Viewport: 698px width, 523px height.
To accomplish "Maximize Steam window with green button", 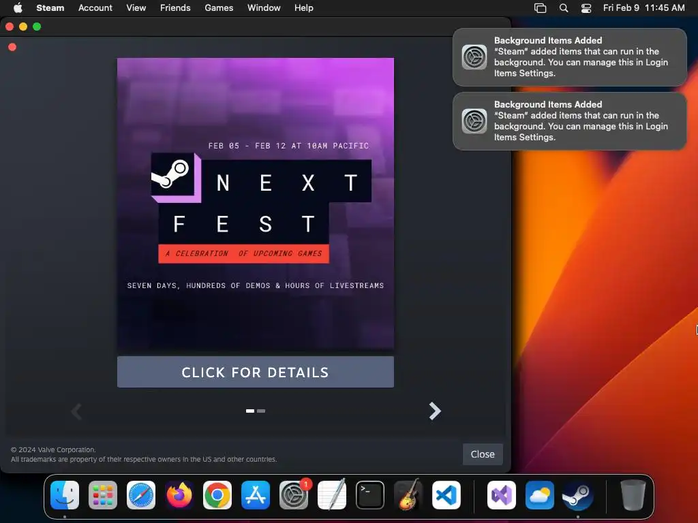I will [37, 27].
